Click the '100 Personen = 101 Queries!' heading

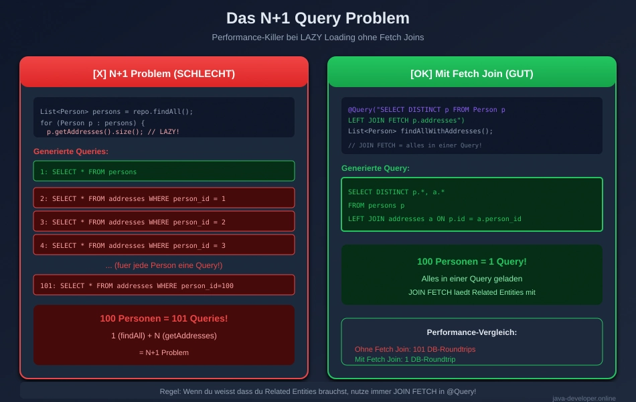pos(164,318)
